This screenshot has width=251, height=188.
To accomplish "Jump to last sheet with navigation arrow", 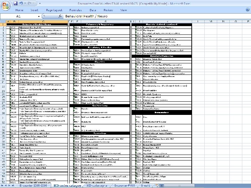I will point(13,186).
